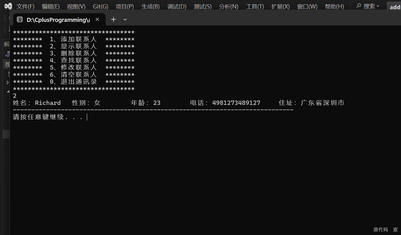Screen dimensions: 401x235
Task: Click the '3、删除联系人' menu line
Action: coord(73,54)
